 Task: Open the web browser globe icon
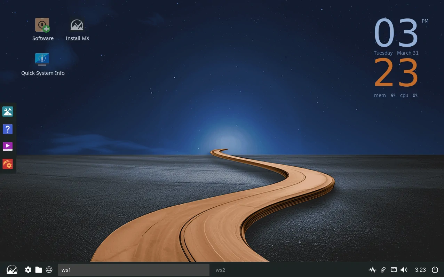point(49,270)
